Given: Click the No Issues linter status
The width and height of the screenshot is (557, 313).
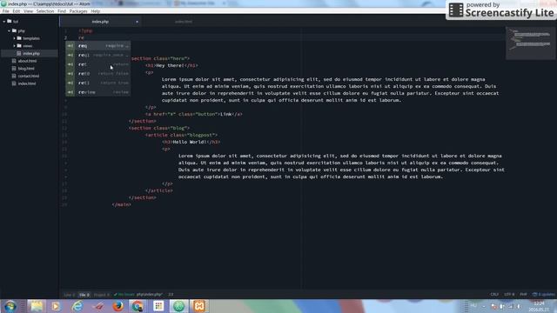Looking at the screenshot, I should pyautogui.click(x=124, y=295).
